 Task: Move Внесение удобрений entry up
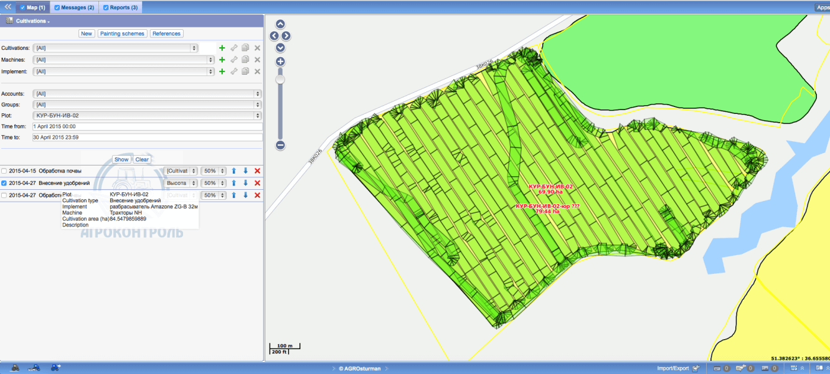[233, 183]
